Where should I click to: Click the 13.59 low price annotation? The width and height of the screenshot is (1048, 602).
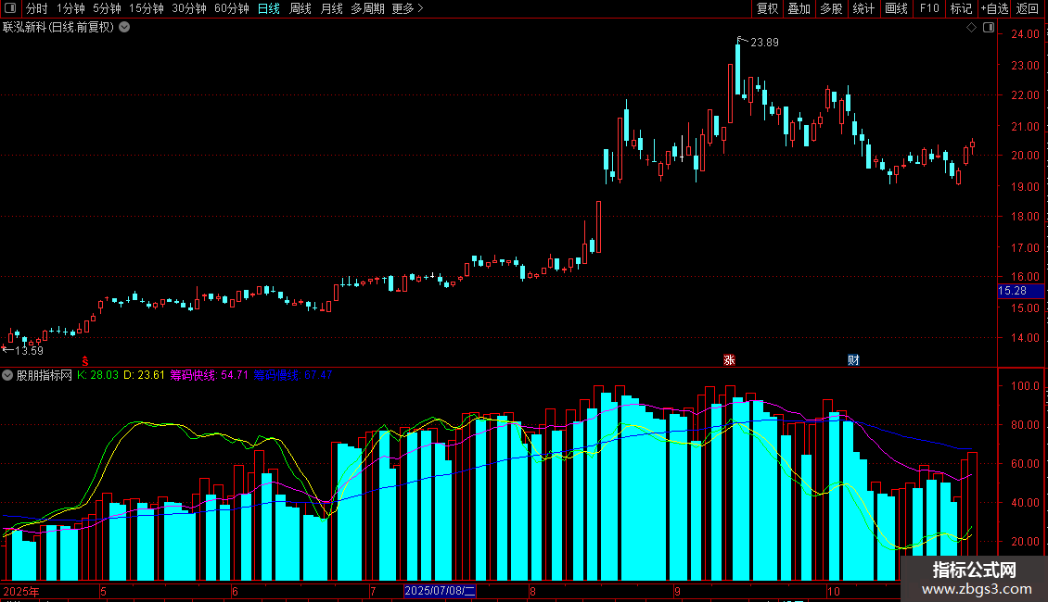(29, 351)
